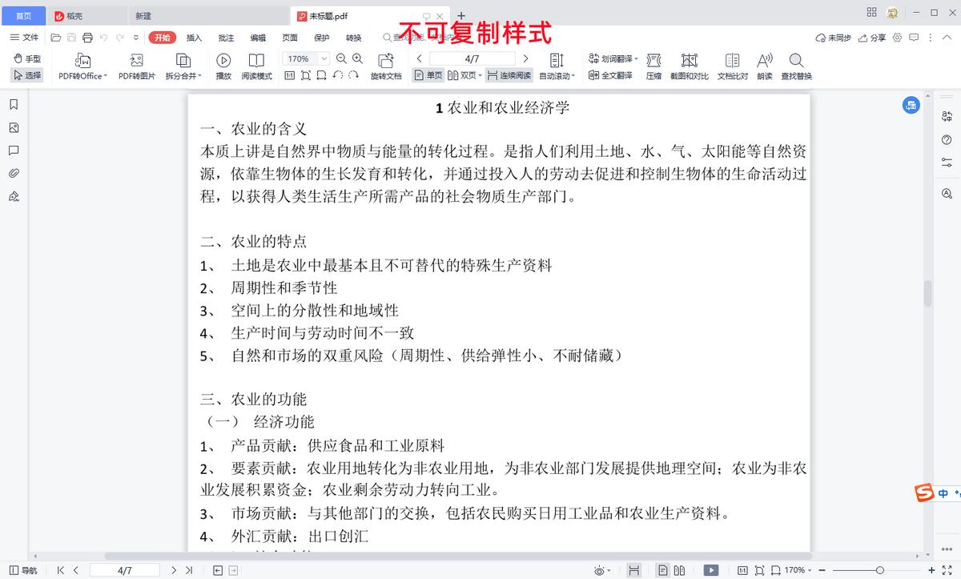Switch to 阅读模式 reading mode
This screenshot has height=579, width=961.
(x=256, y=64)
